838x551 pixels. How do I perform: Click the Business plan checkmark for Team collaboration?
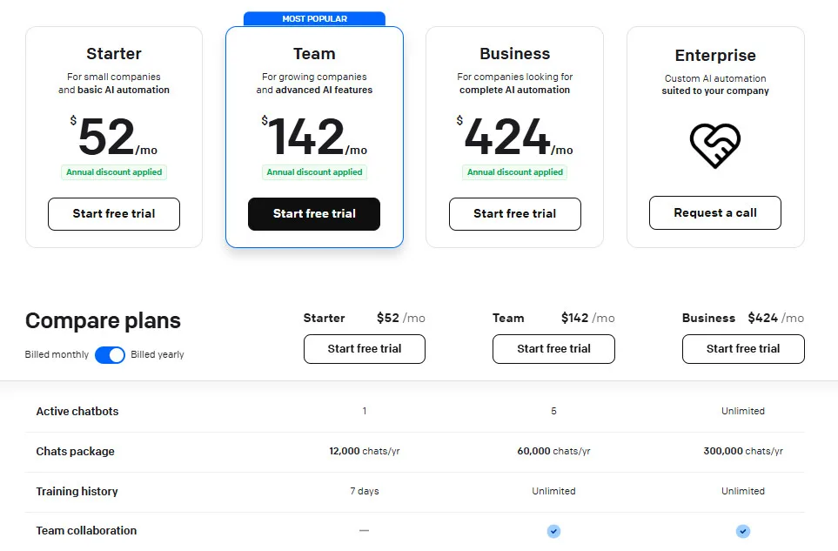(x=742, y=531)
